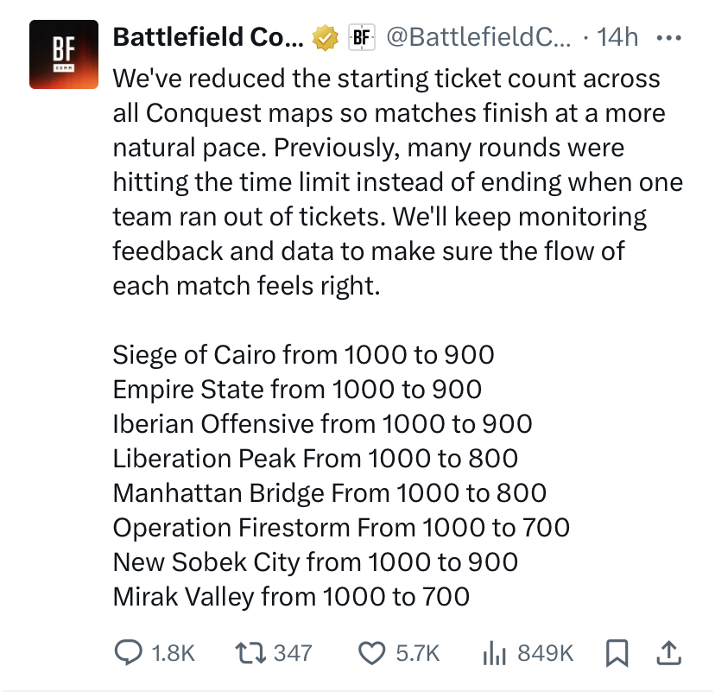Click the 'Siege of Cairo' text line
The image size is (715, 698).
click(x=303, y=354)
